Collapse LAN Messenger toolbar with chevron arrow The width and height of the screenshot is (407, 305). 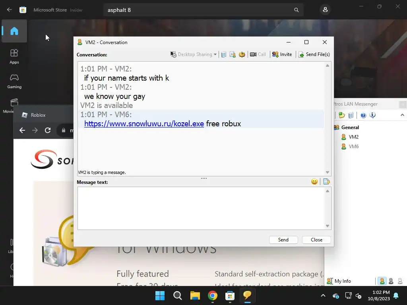(402, 115)
